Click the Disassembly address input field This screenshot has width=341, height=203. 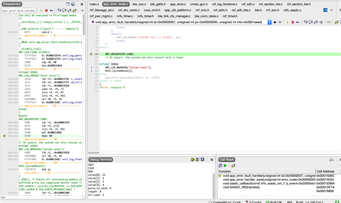pos(19,11)
